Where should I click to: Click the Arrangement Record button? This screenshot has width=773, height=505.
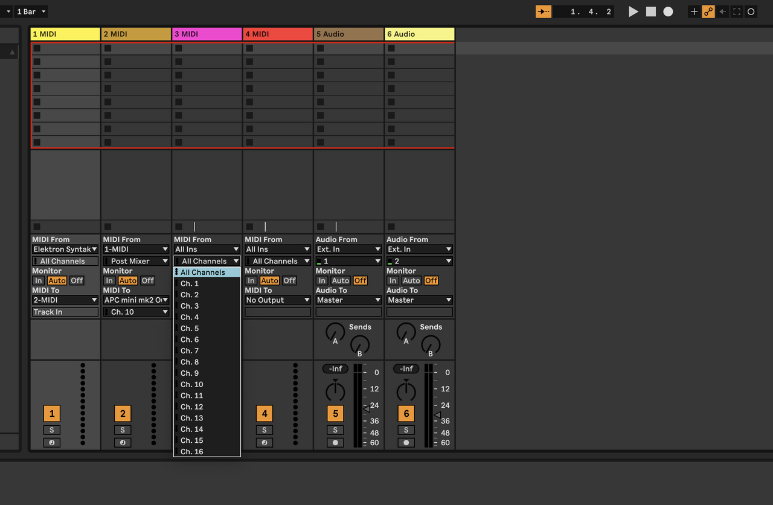(668, 11)
